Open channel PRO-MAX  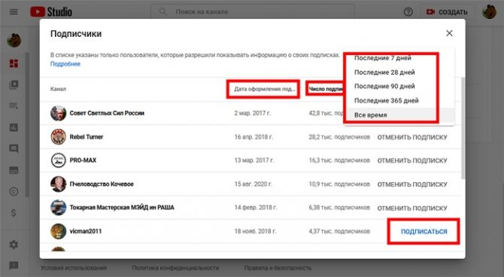pyautogui.click(x=83, y=160)
